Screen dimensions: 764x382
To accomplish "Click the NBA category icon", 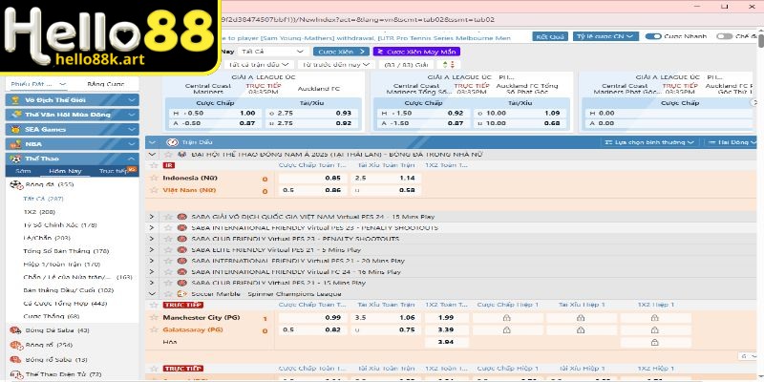I will coord(15,142).
